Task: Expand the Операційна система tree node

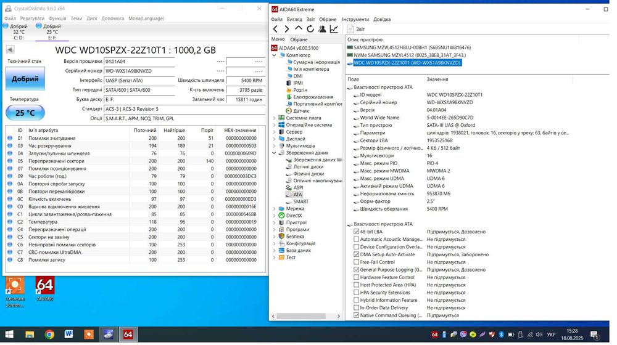Action: [x=275, y=125]
